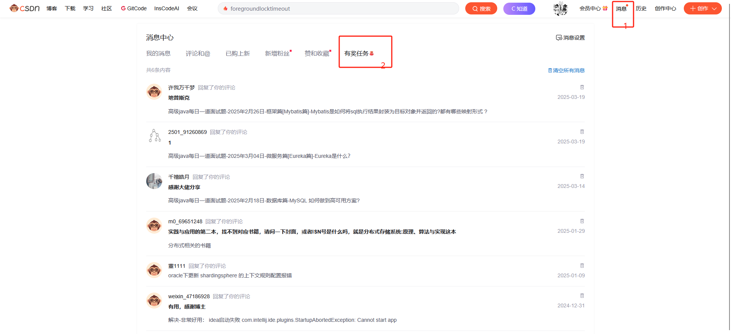The height and width of the screenshot is (334, 731).
Task: Switch to 新增粉丝 tab
Action: coord(277,54)
